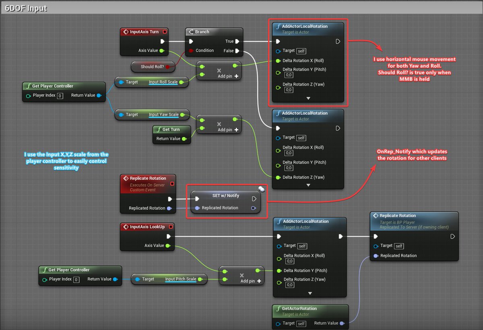Expand the middle AddActorLocalRotation node

[308, 185]
